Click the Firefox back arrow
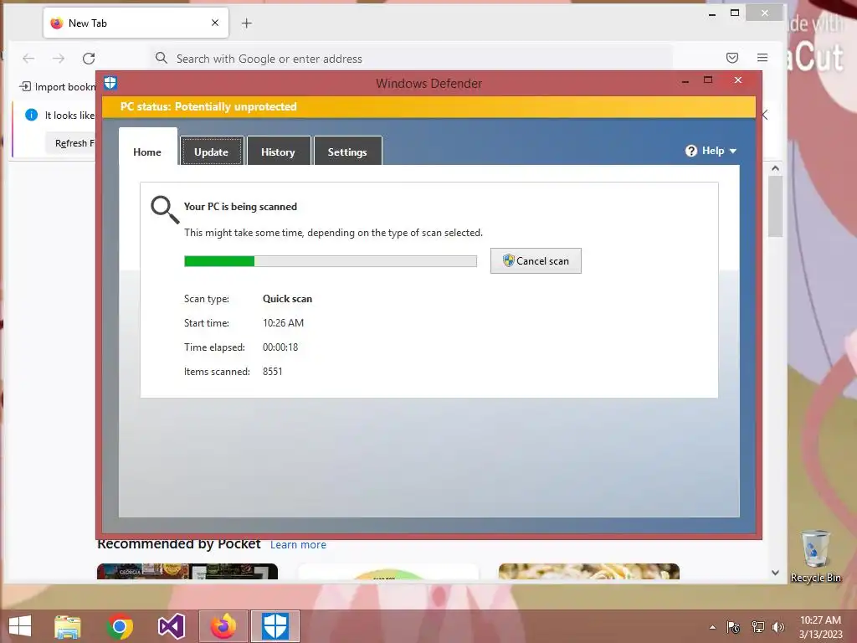This screenshot has height=643, width=857. [x=28, y=59]
